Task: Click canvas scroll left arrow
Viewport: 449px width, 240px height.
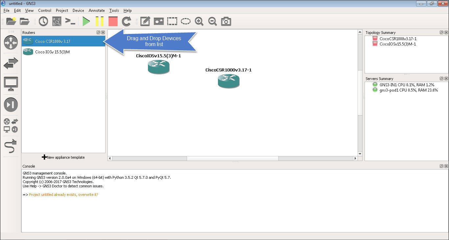Action: [x=110, y=158]
